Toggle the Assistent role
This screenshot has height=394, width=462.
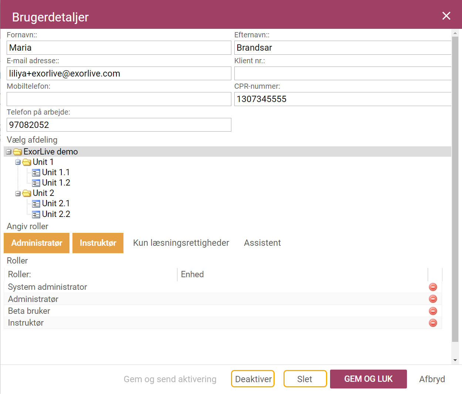click(262, 243)
